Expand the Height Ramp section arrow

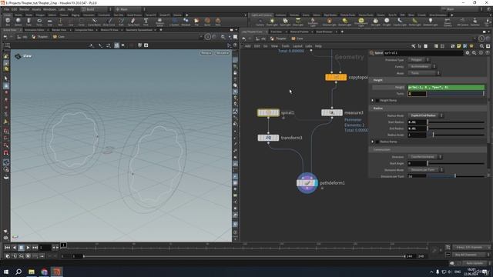373,101
